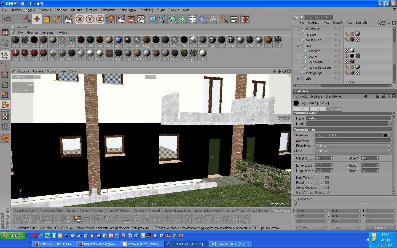Click the Undo arrow in the toolbar
Screen dimensions: 397x248
[7, 19]
